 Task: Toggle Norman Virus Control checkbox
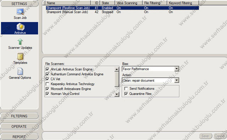point(47,94)
